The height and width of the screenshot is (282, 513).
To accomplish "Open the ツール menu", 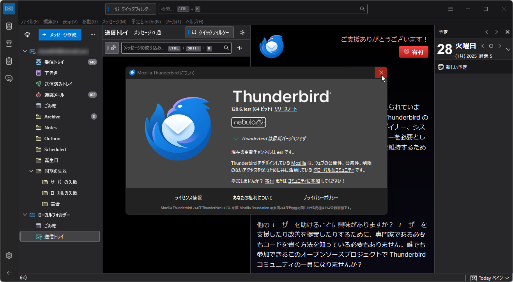I will [x=173, y=21].
